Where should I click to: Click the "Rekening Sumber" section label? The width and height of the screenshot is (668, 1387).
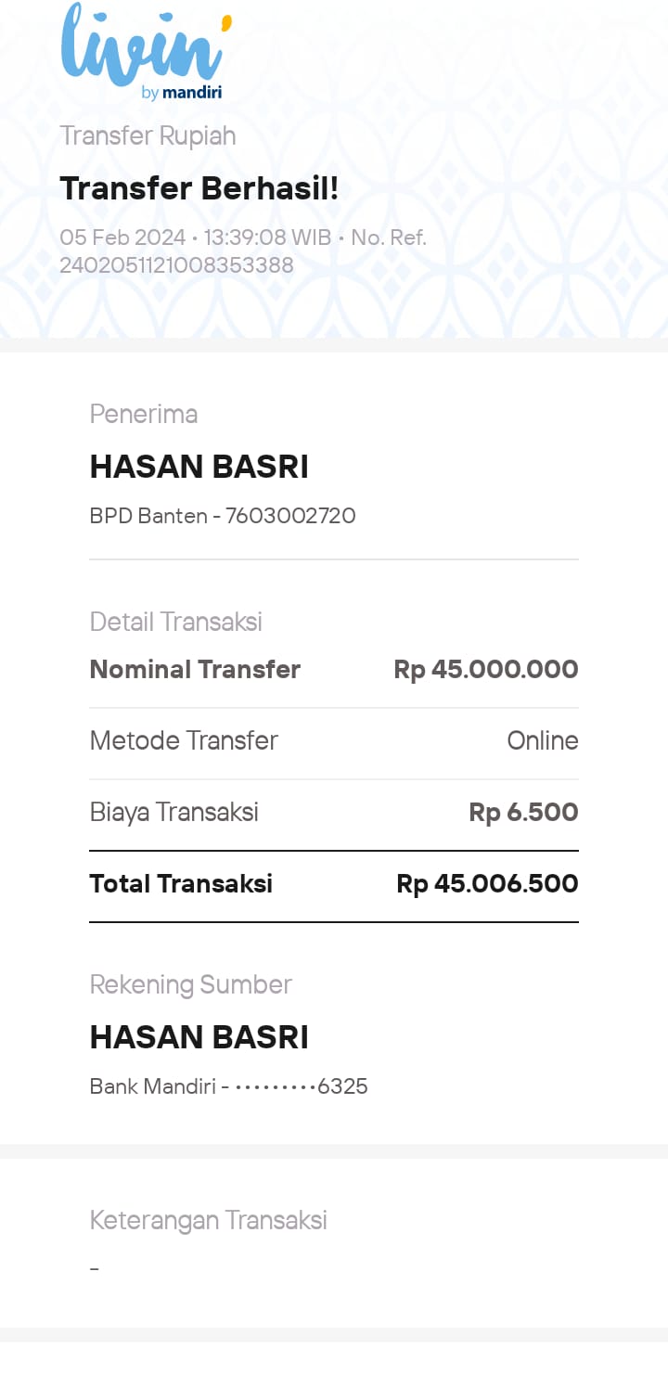point(190,984)
